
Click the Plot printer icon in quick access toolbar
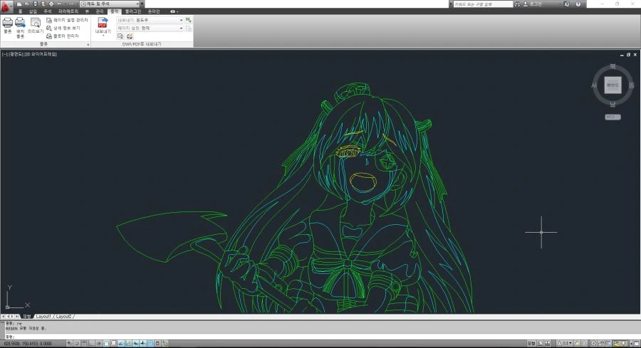pos(51,4)
